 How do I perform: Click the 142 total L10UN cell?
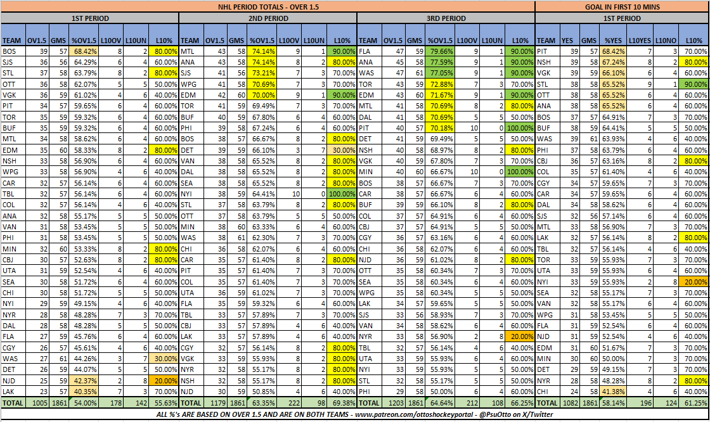(136, 402)
